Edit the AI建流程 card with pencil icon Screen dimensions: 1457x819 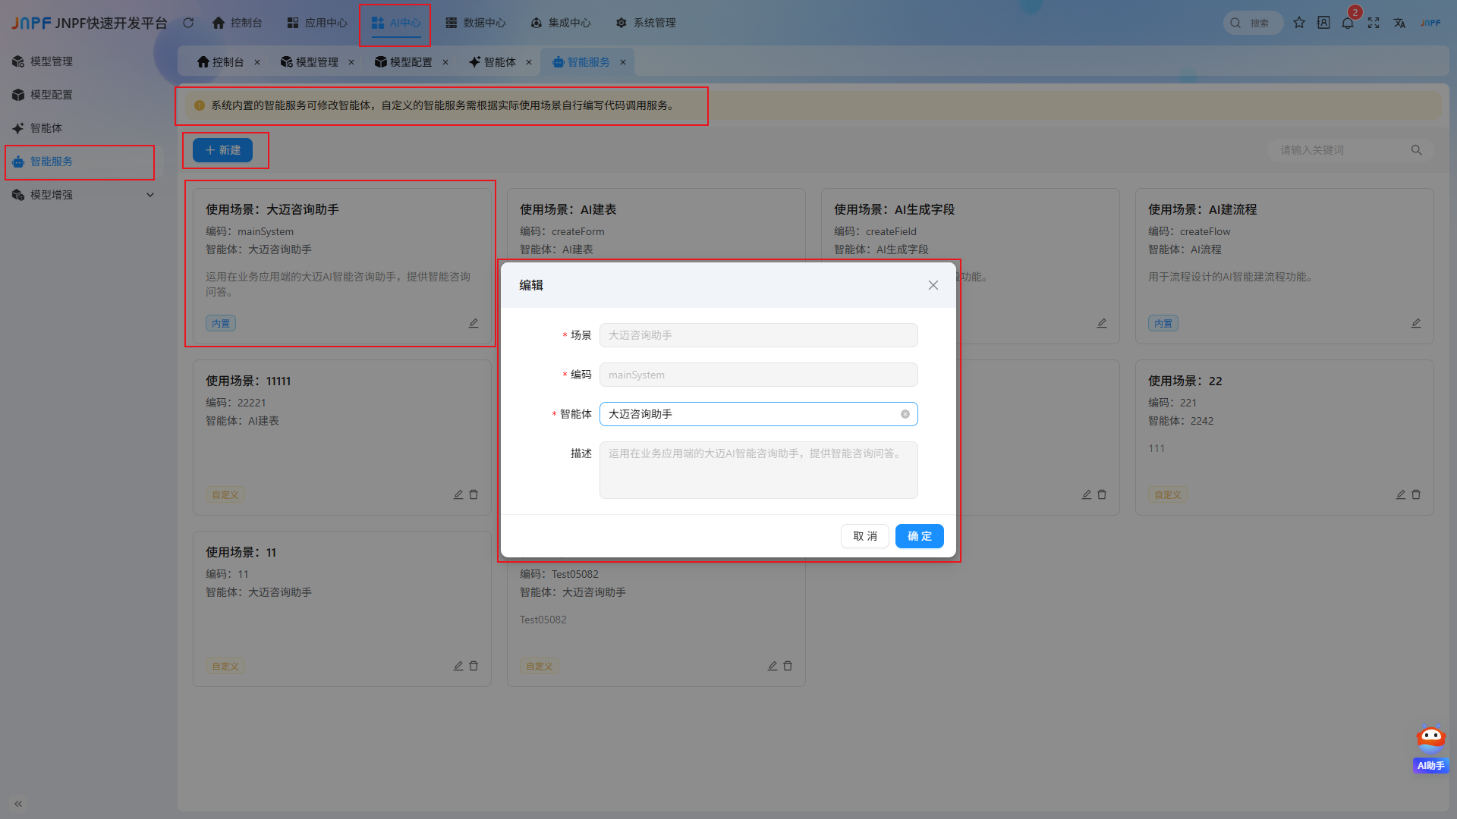(1416, 323)
